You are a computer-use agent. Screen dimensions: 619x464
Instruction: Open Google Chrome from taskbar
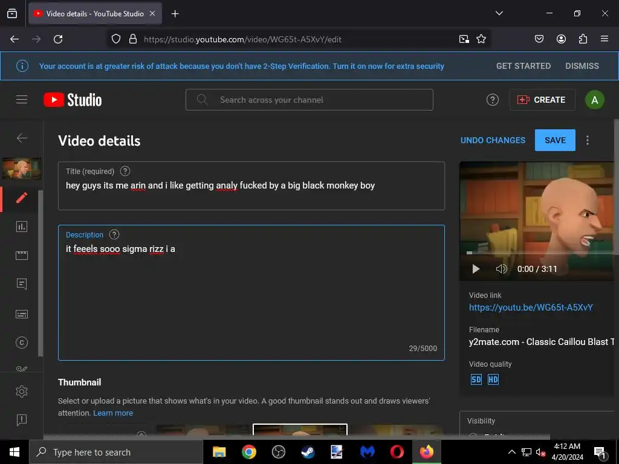[248, 452]
